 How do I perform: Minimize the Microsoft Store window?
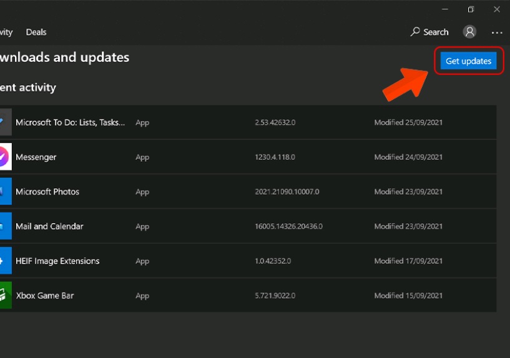click(445, 9)
